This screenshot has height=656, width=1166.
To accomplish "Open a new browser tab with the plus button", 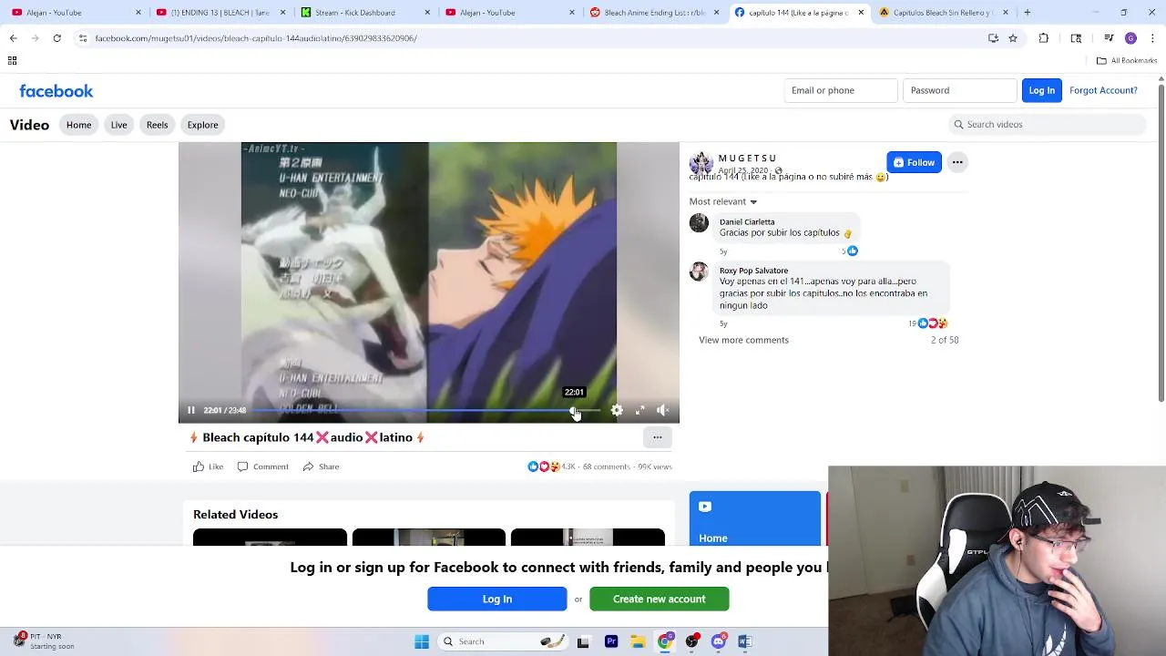I will coord(1027,13).
